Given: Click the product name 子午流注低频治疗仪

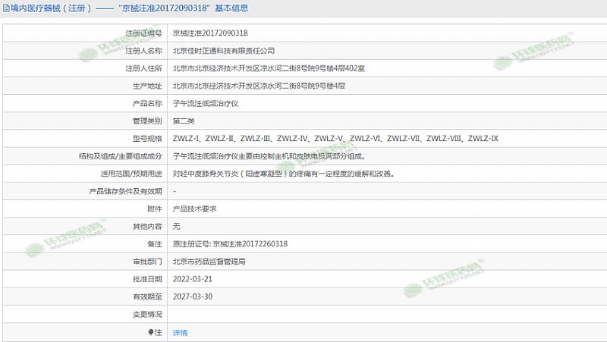Looking at the screenshot, I should point(206,103).
